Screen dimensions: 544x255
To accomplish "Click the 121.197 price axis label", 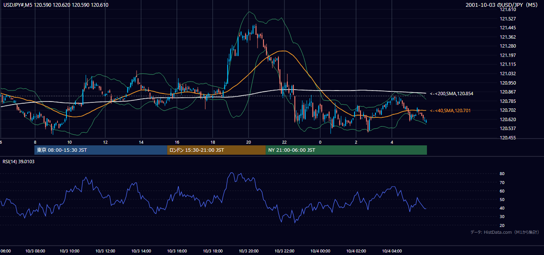I will [x=509, y=55].
